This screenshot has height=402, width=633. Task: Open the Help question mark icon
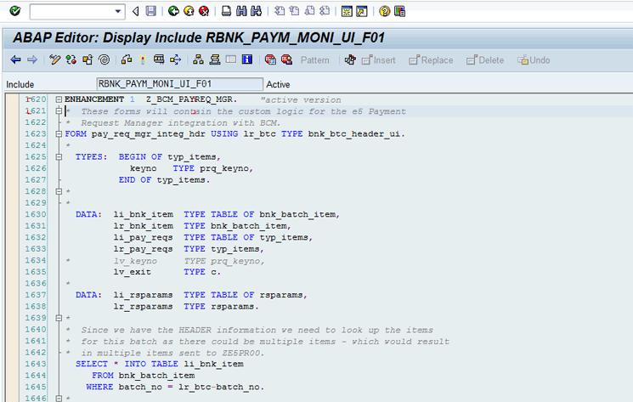(384, 11)
